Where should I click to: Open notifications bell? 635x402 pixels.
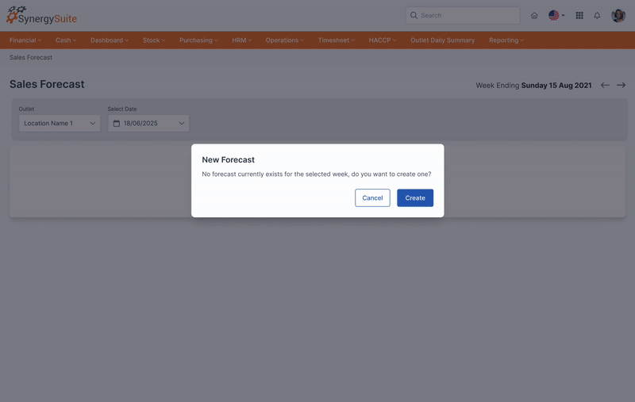pos(597,15)
